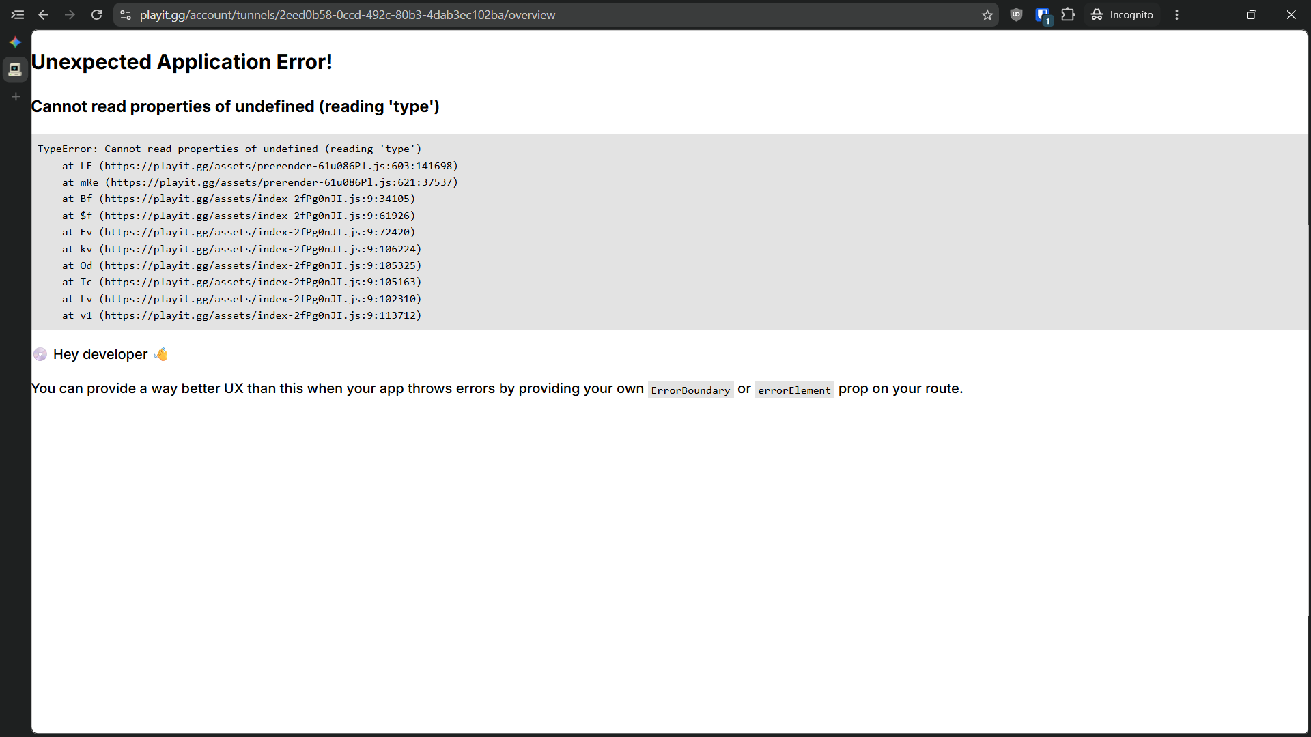
Task: Click the 'at $f' stack trace line
Action: pyautogui.click(x=239, y=216)
